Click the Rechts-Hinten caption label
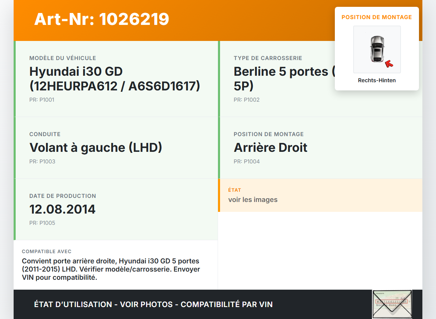The image size is (436, 319). coord(377,81)
